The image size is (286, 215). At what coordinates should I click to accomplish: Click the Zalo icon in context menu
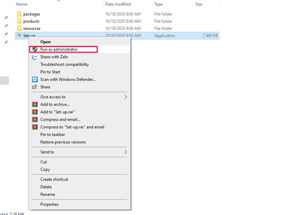pyautogui.click(x=35, y=57)
